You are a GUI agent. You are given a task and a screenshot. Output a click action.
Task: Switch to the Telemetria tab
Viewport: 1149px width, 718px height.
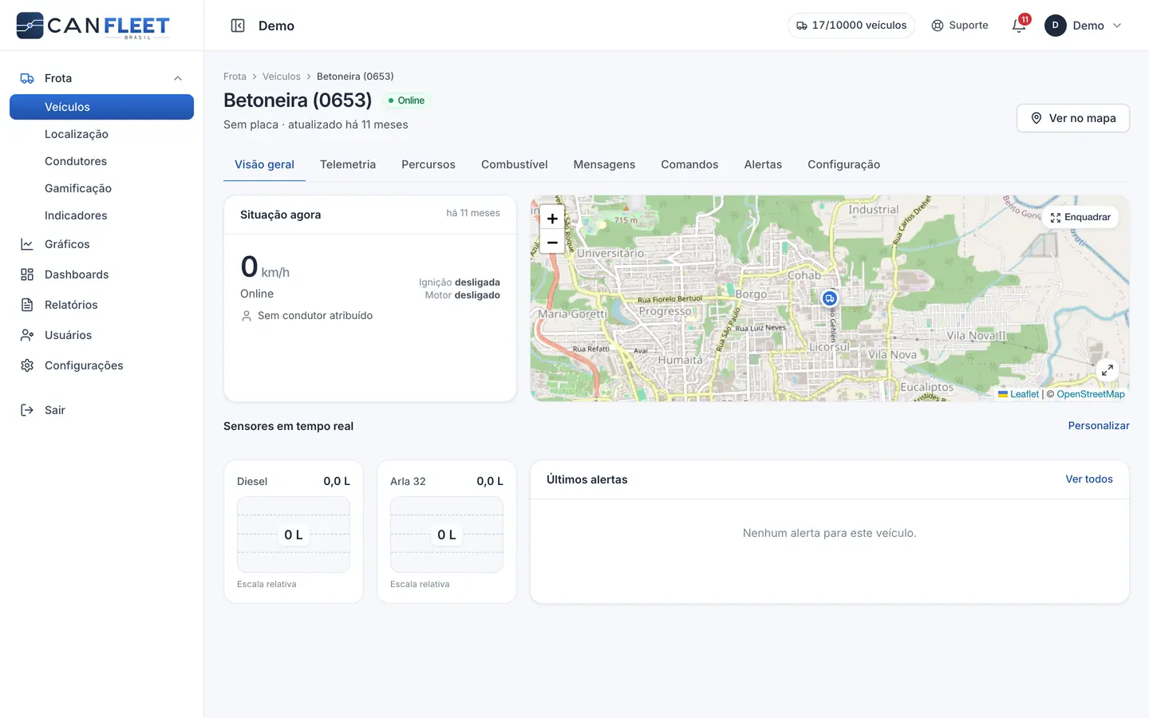[348, 164]
